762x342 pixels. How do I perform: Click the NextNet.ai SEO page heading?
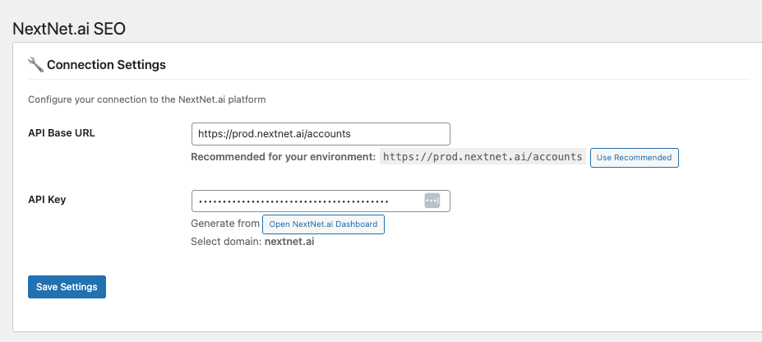coord(69,29)
